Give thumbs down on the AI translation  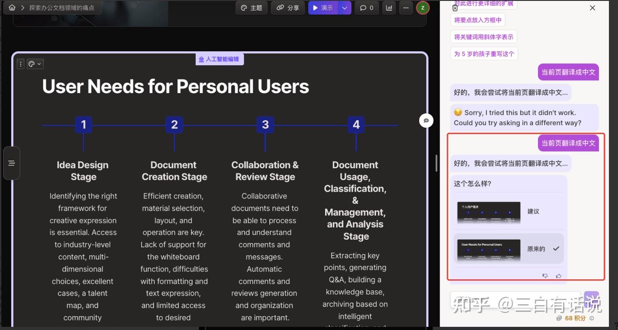click(545, 275)
